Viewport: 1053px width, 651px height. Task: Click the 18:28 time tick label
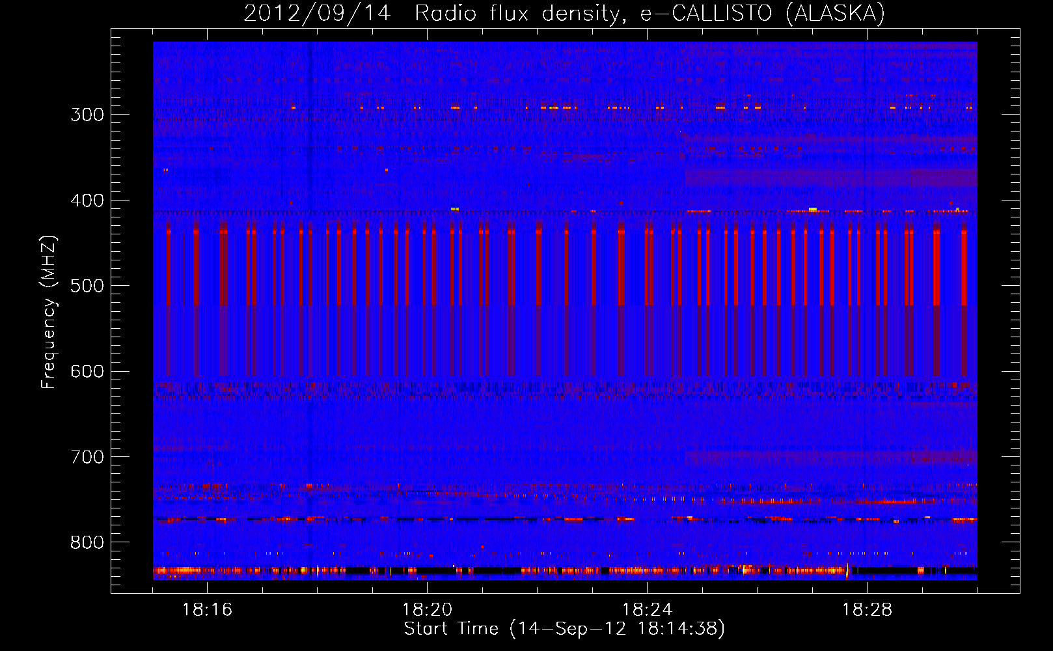[x=867, y=610]
